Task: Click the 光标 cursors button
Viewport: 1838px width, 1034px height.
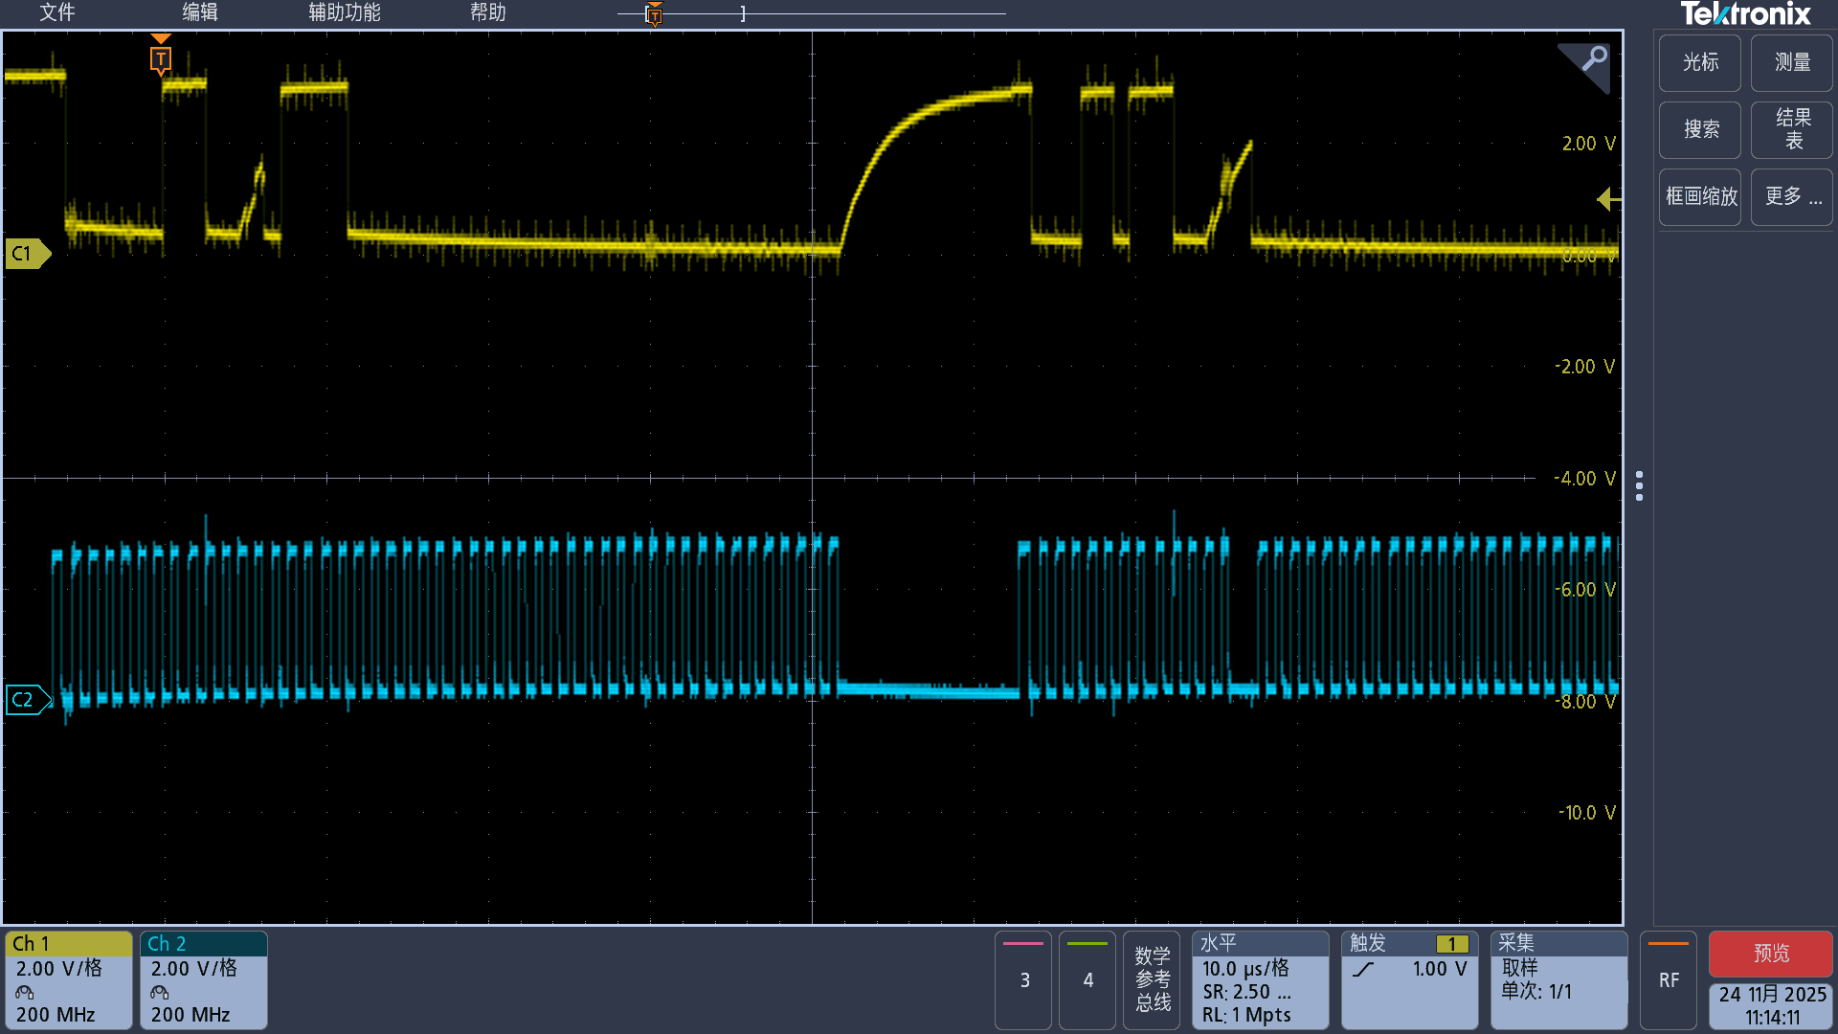Action: pos(1699,62)
